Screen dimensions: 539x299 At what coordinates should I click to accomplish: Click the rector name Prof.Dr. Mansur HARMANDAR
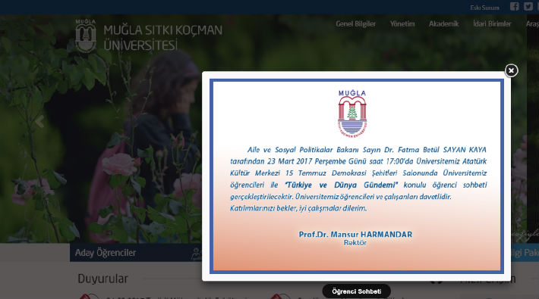pos(355,235)
